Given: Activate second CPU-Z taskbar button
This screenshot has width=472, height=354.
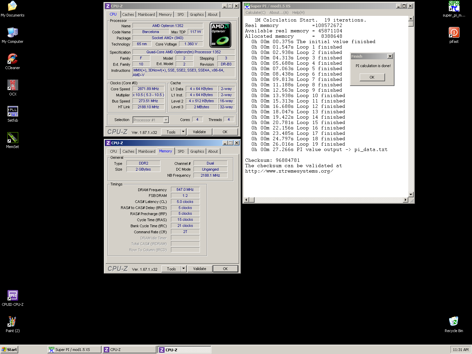Looking at the screenshot, I should (184, 350).
